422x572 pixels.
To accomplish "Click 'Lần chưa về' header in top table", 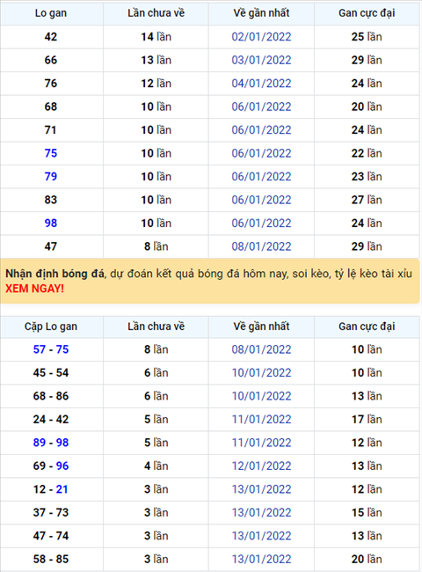I will point(156,13).
